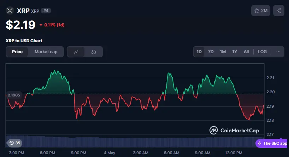The image size is (289, 157).
Task: Choose the 7D time range
Action: pos(211,52)
